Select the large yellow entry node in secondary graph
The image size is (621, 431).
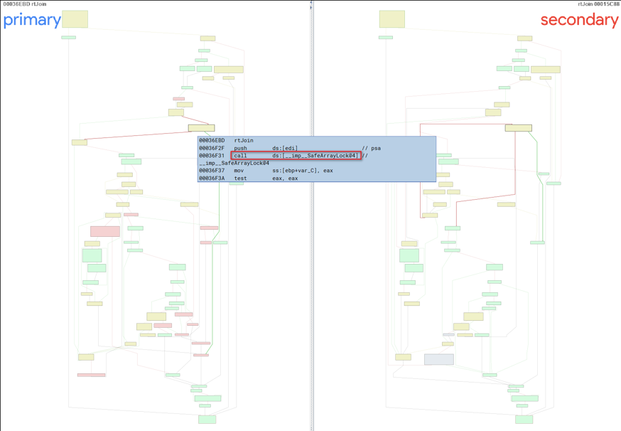tap(391, 19)
